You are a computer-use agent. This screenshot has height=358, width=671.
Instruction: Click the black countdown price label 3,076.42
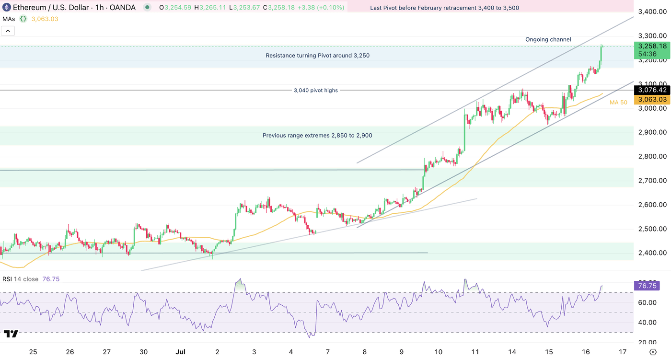[653, 90]
